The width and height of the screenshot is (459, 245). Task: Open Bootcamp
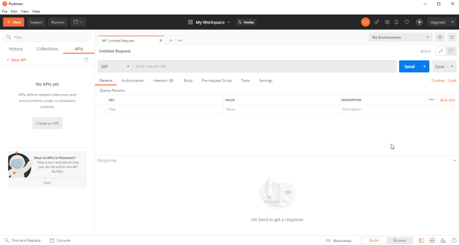pos(339,241)
